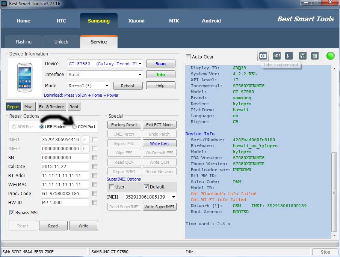Image resolution: width=340 pixels, height=257 pixels.
Task: Click the log scrollbar down arrow
Action: 334,235
